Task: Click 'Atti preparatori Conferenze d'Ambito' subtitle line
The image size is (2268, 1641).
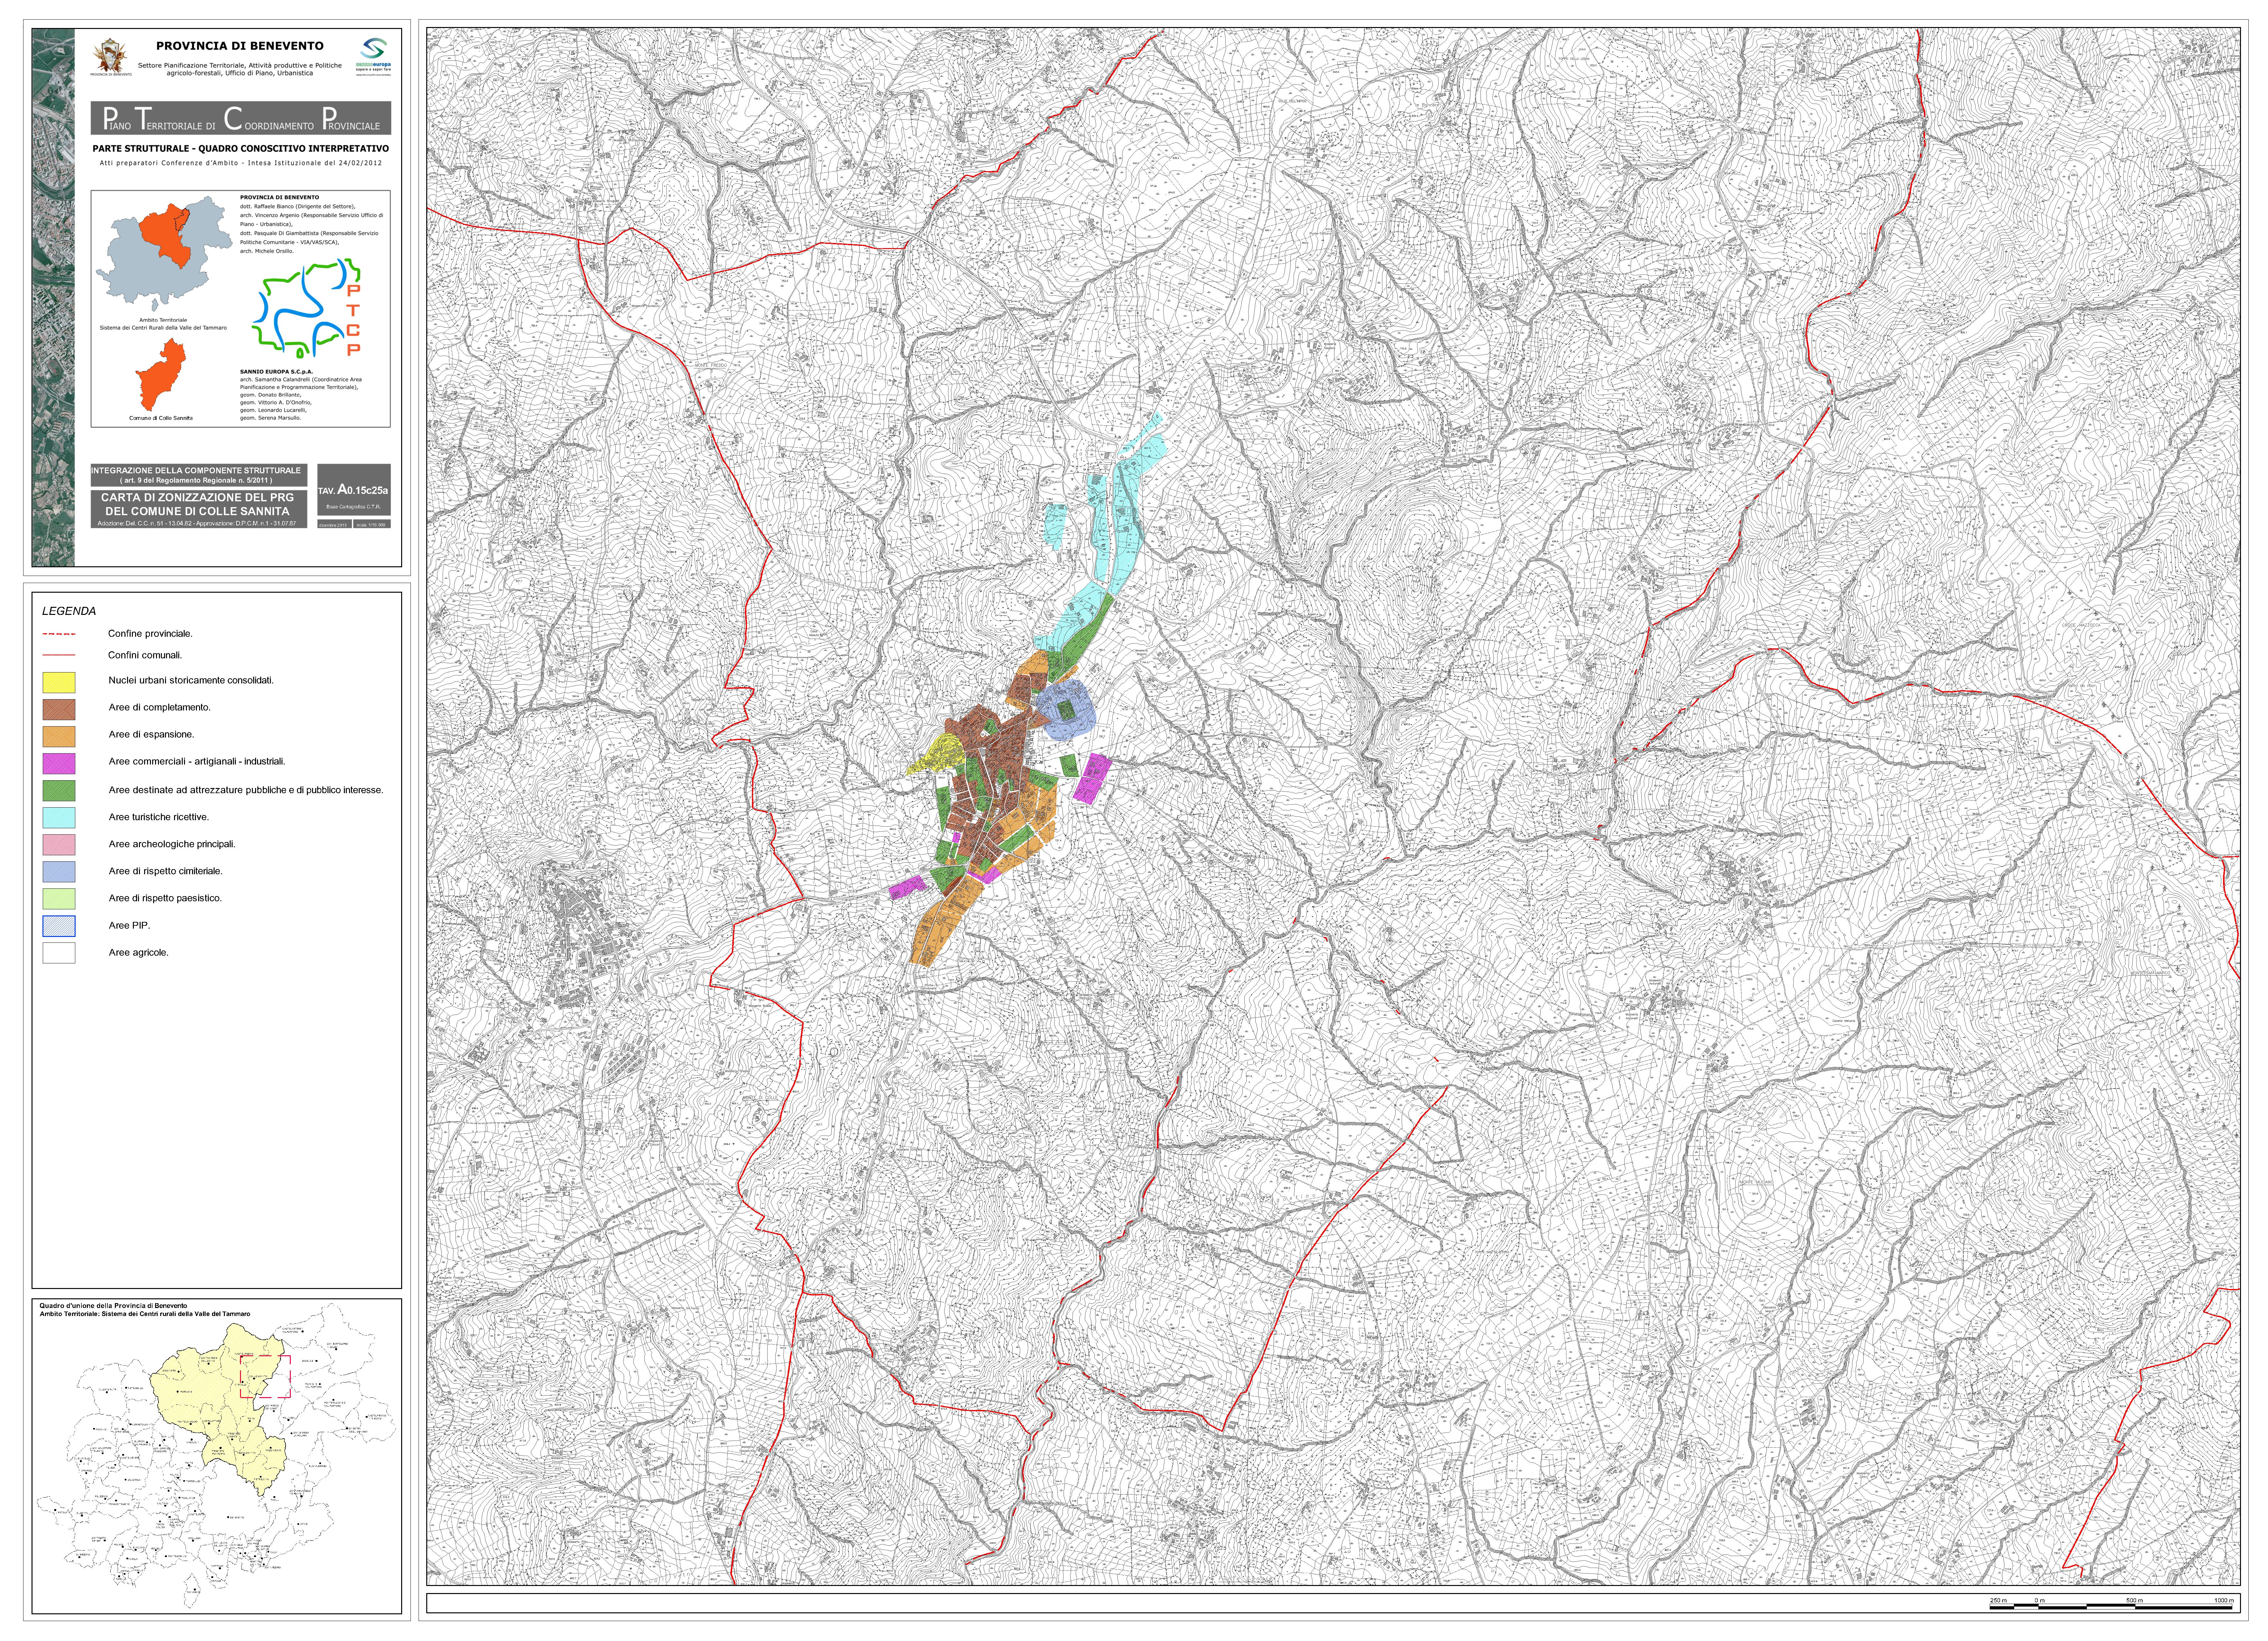Action: tap(241, 163)
